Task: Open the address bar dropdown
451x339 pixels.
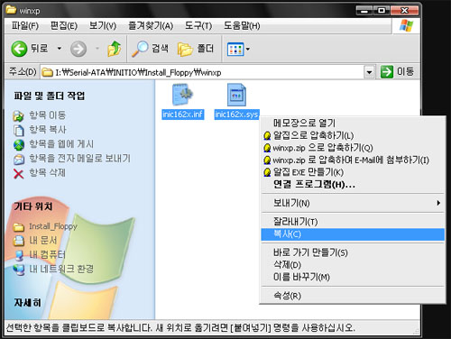Action: (x=369, y=72)
